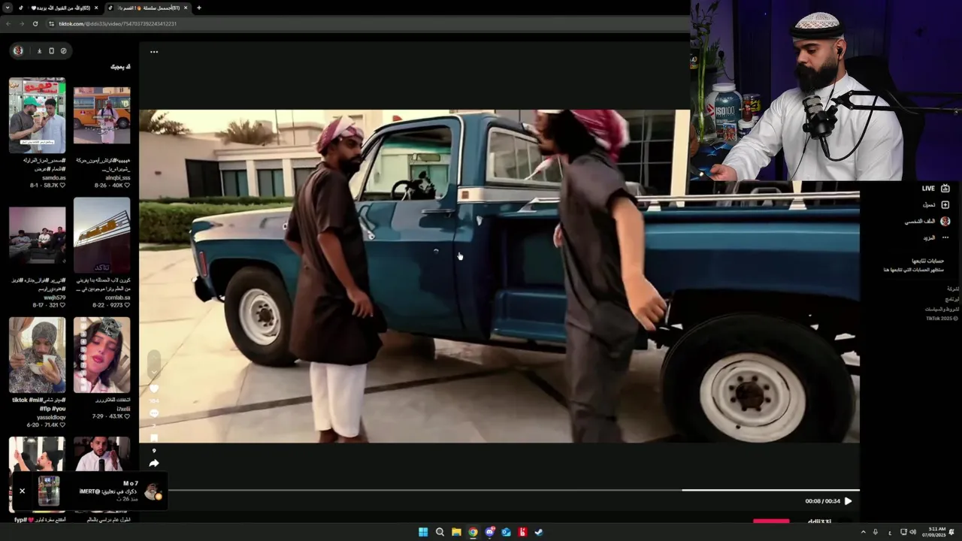Open the Windows Start button
Viewport: 962px width, 541px height.
pos(423,532)
